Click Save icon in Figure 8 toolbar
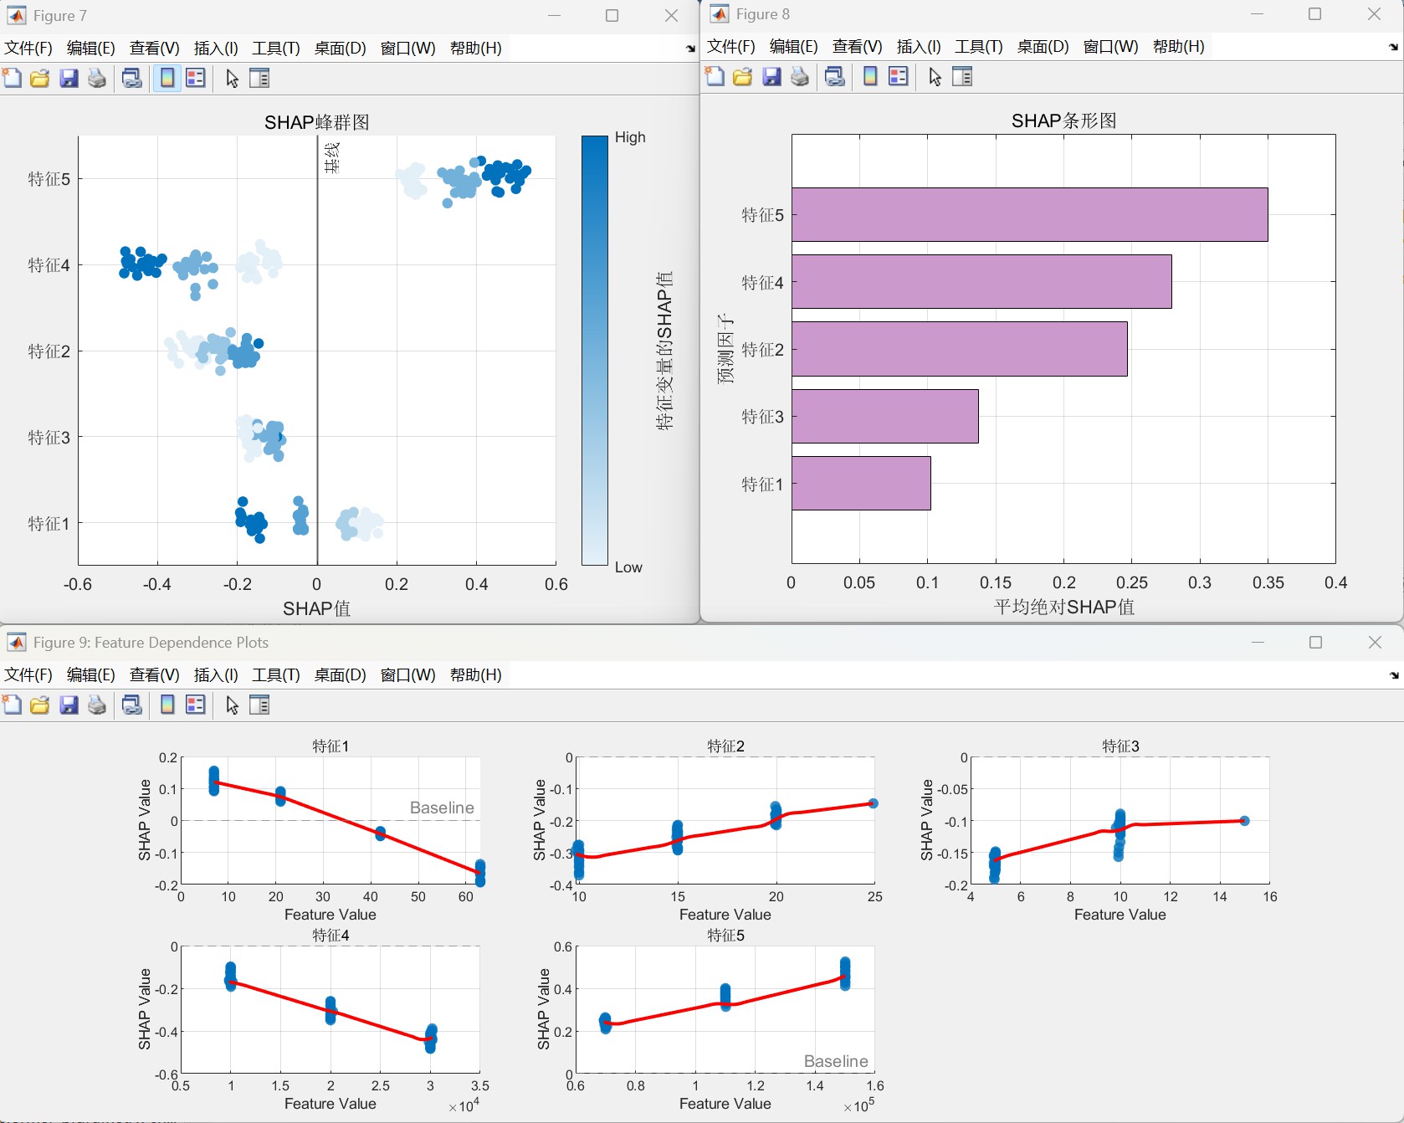 (x=771, y=77)
